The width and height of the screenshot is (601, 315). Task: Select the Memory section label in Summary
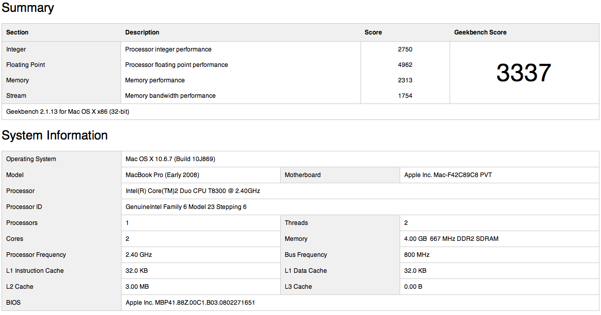(18, 80)
